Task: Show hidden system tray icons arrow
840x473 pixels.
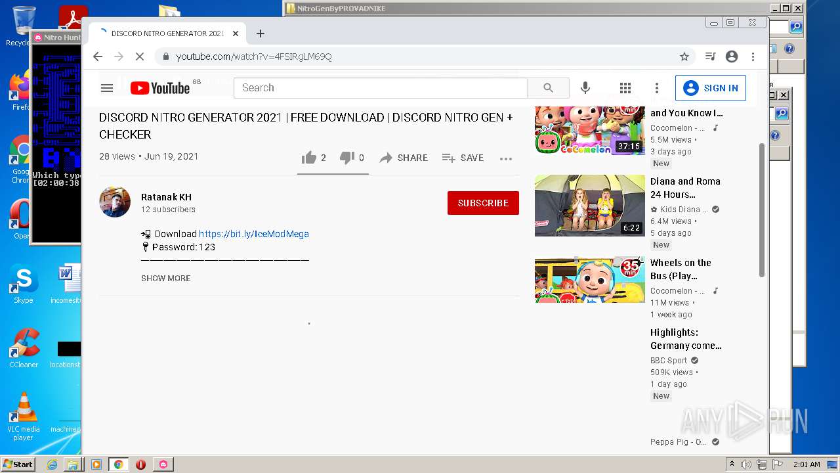Action: pyautogui.click(x=732, y=464)
